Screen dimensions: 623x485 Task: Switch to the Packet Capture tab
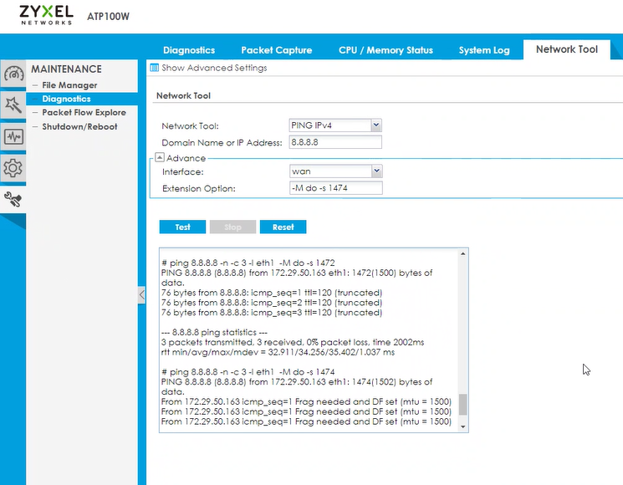[276, 50]
